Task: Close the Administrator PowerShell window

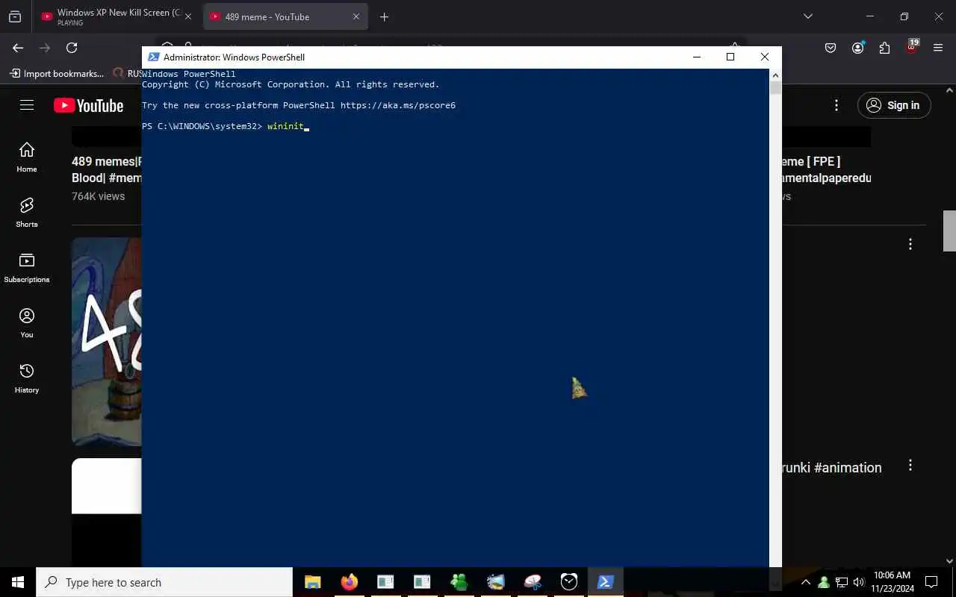Action: (x=764, y=57)
